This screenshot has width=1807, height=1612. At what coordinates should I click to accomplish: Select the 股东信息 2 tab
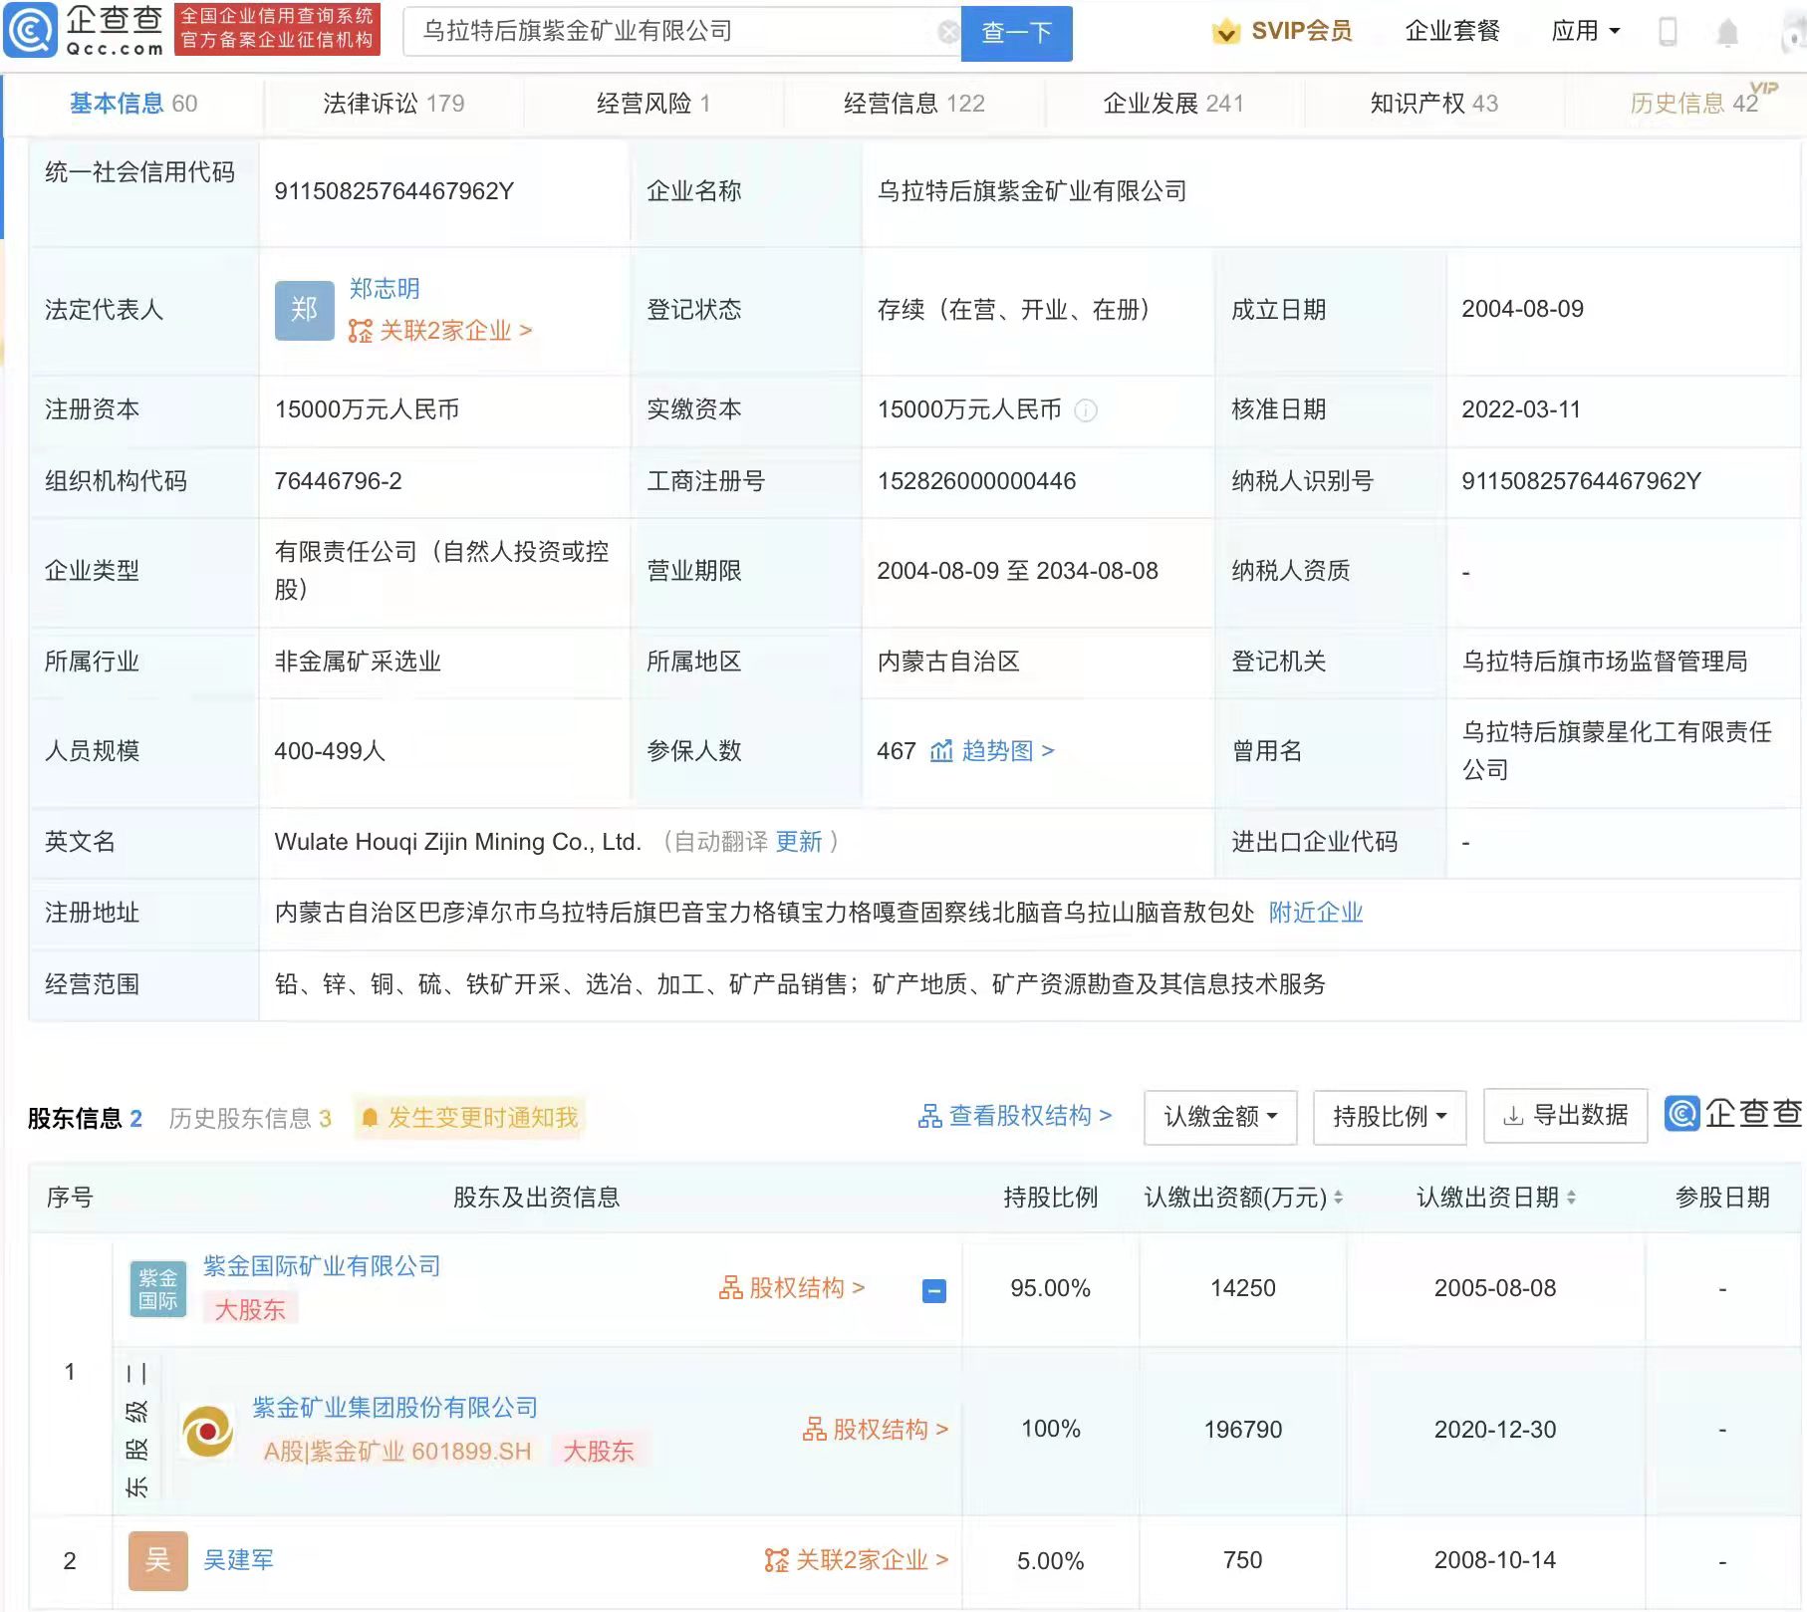pos(85,1119)
